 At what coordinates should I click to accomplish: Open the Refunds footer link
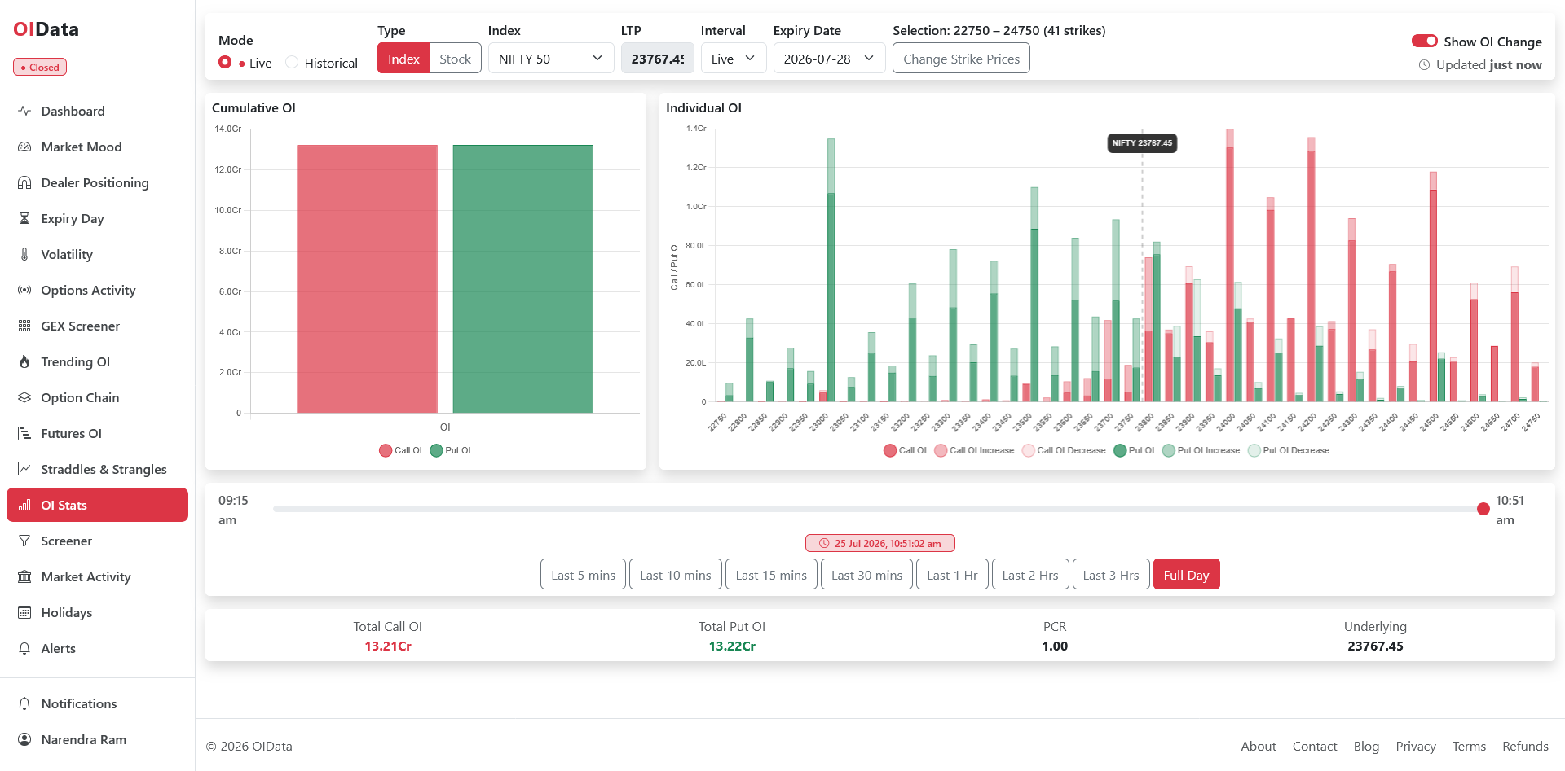(x=1525, y=746)
